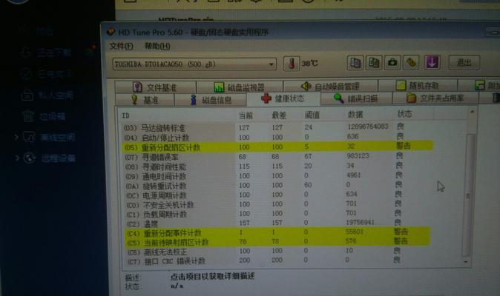Click the 状态 column header

point(404,114)
